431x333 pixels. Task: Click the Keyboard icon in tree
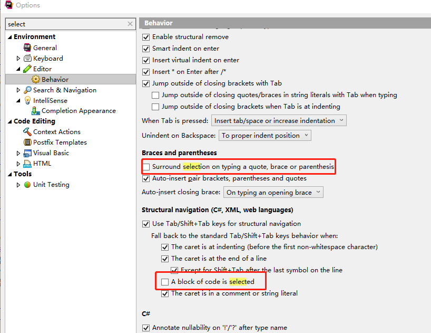click(27, 58)
